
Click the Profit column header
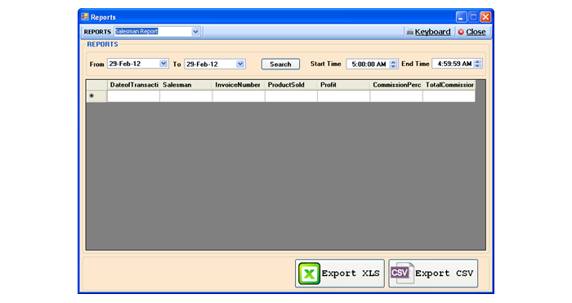point(344,85)
